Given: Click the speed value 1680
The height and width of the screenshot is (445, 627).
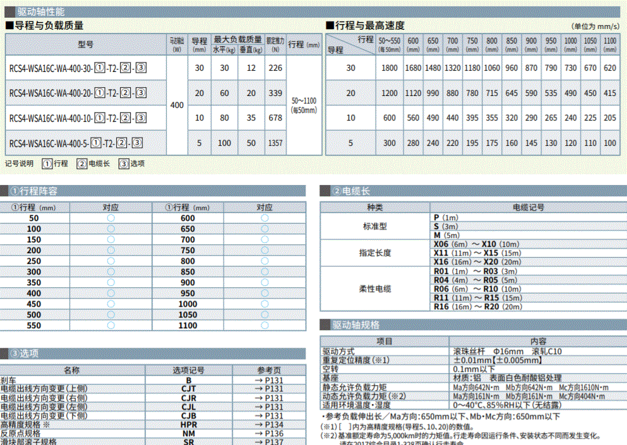Looking at the screenshot, I should coord(413,68).
